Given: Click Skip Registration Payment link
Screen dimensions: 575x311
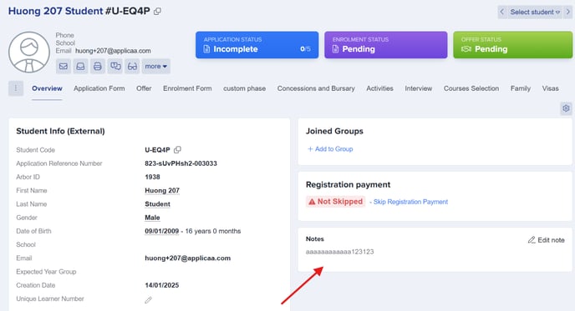Looking at the screenshot, I should pos(410,202).
